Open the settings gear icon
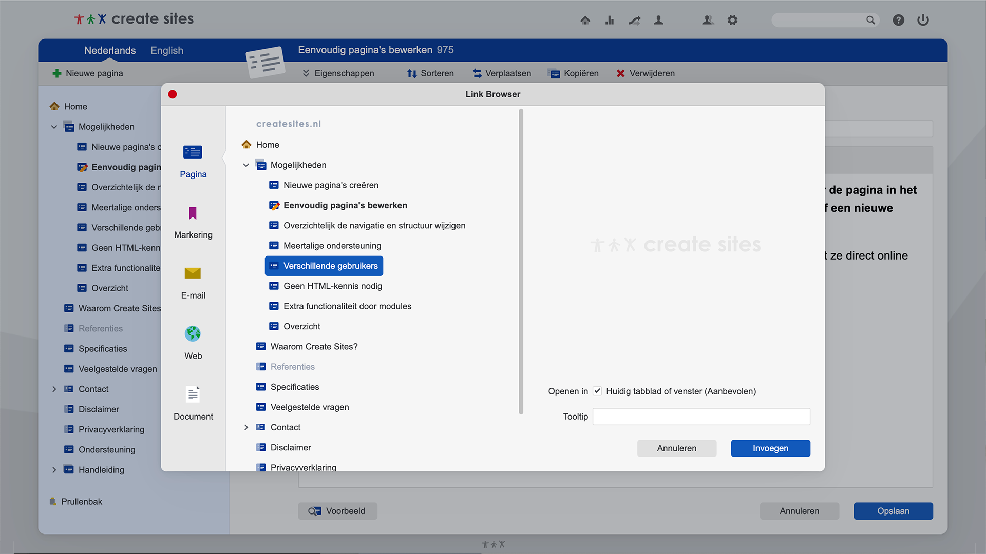The image size is (986, 554). point(732,20)
